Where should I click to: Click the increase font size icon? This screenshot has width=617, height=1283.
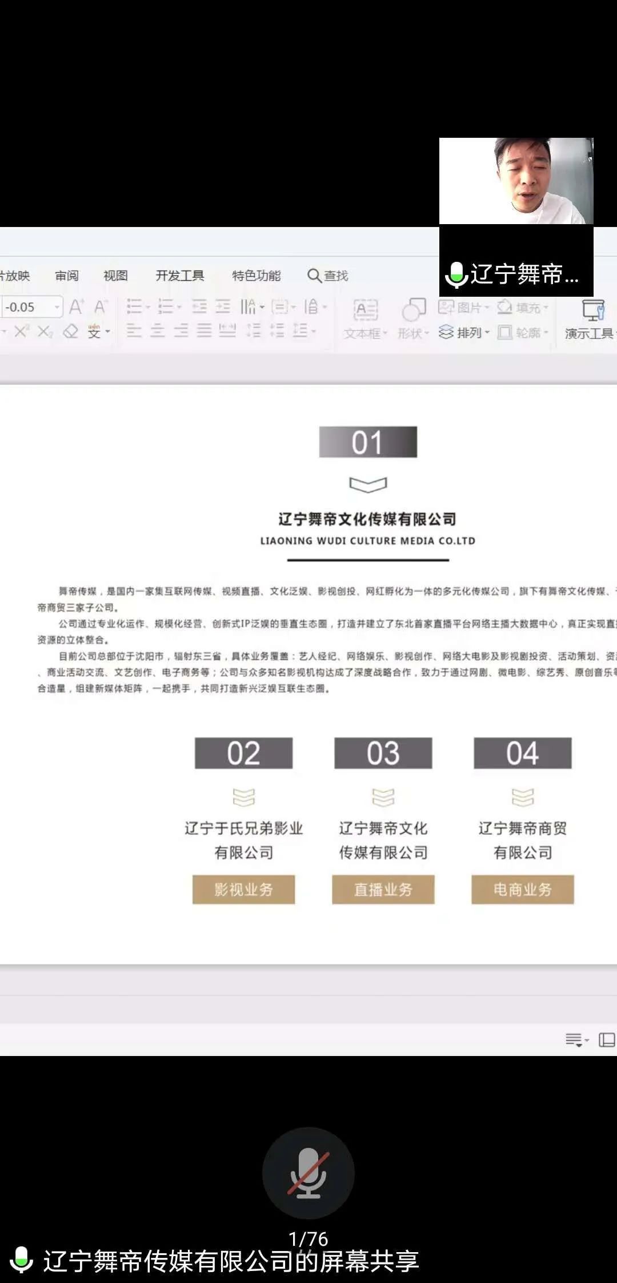click(76, 307)
